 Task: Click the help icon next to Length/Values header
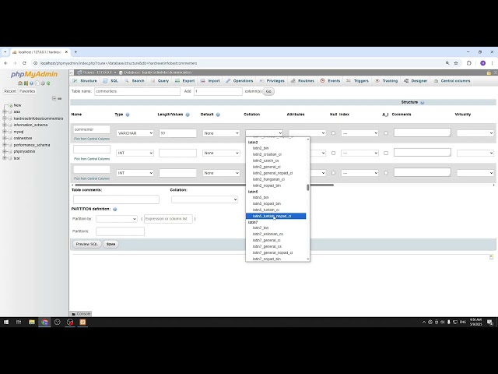coord(188,115)
